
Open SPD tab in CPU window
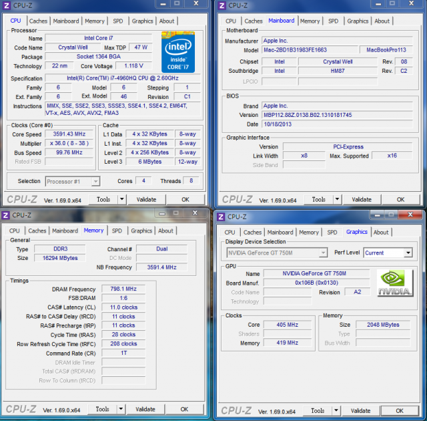click(118, 21)
